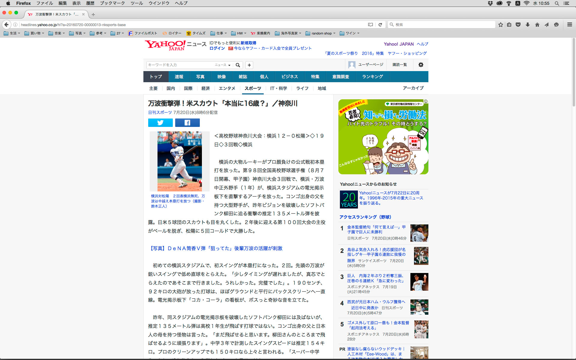Click the keyword input field
576x360 pixels.
[180, 65]
